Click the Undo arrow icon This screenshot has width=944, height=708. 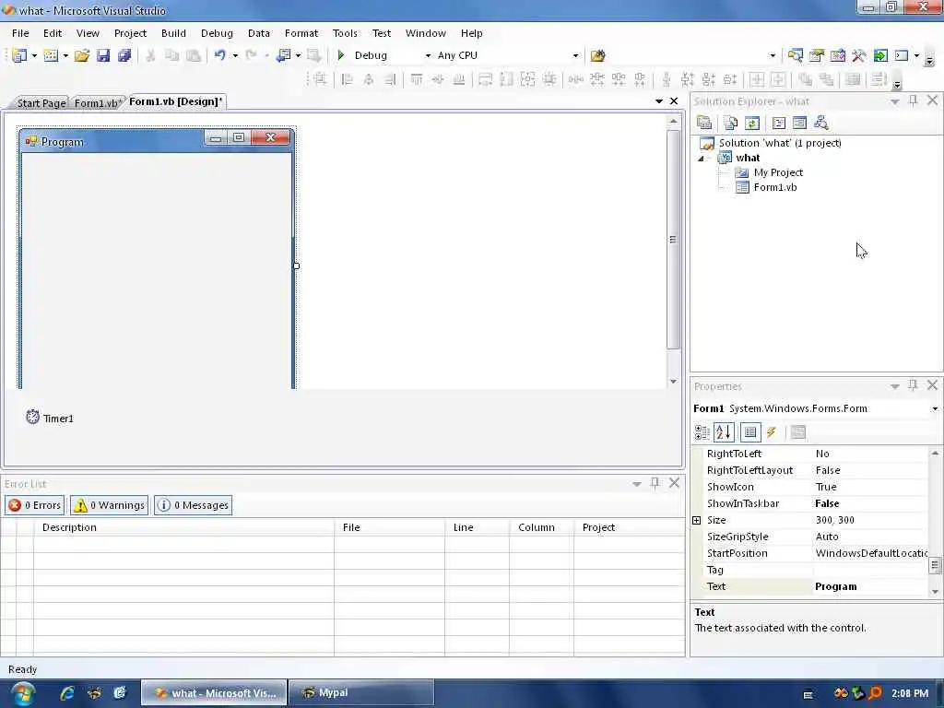coord(219,55)
